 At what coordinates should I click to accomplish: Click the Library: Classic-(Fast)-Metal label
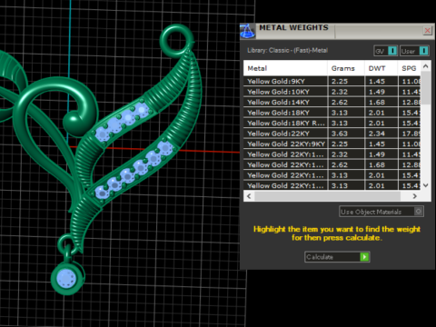[x=287, y=50]
